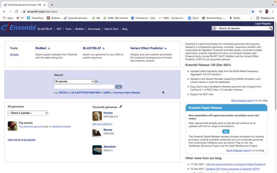Click the Zebrafish genome name link

[110, 147]
